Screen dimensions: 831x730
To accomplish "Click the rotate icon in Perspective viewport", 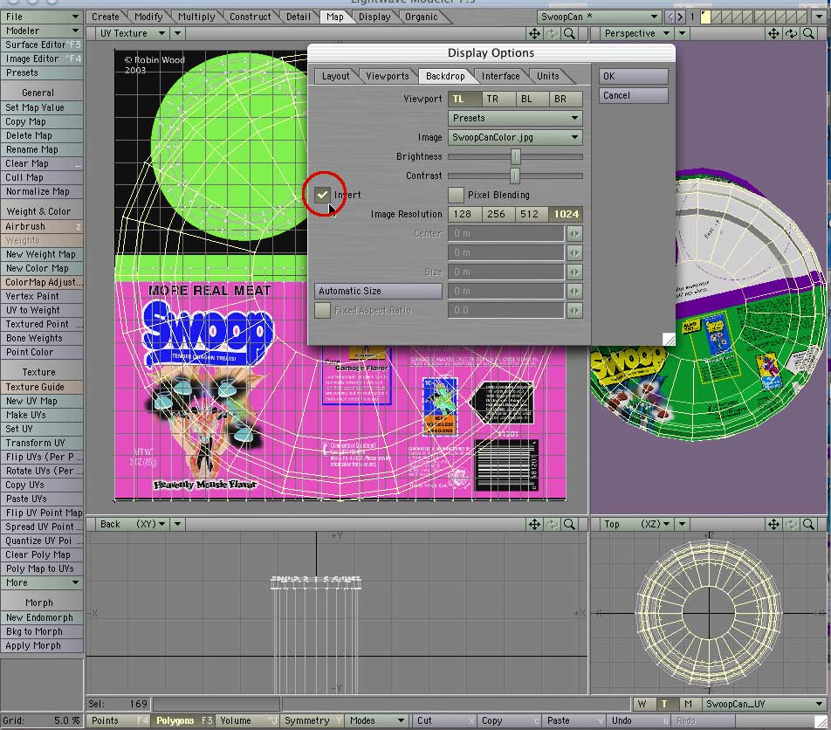I will 791,33.
